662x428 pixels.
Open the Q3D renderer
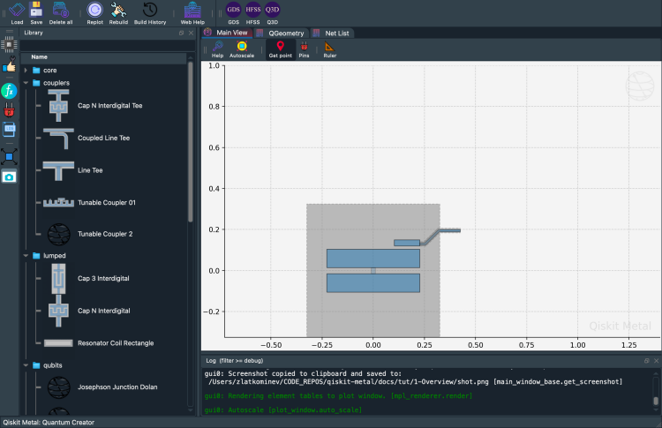coord(273,11)
